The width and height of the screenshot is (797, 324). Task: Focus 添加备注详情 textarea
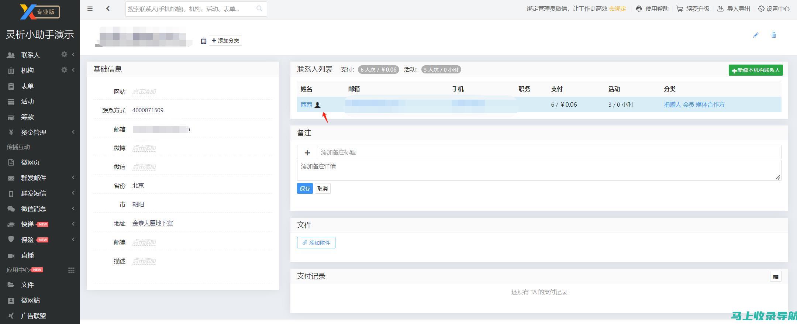[x=539, y=170]
